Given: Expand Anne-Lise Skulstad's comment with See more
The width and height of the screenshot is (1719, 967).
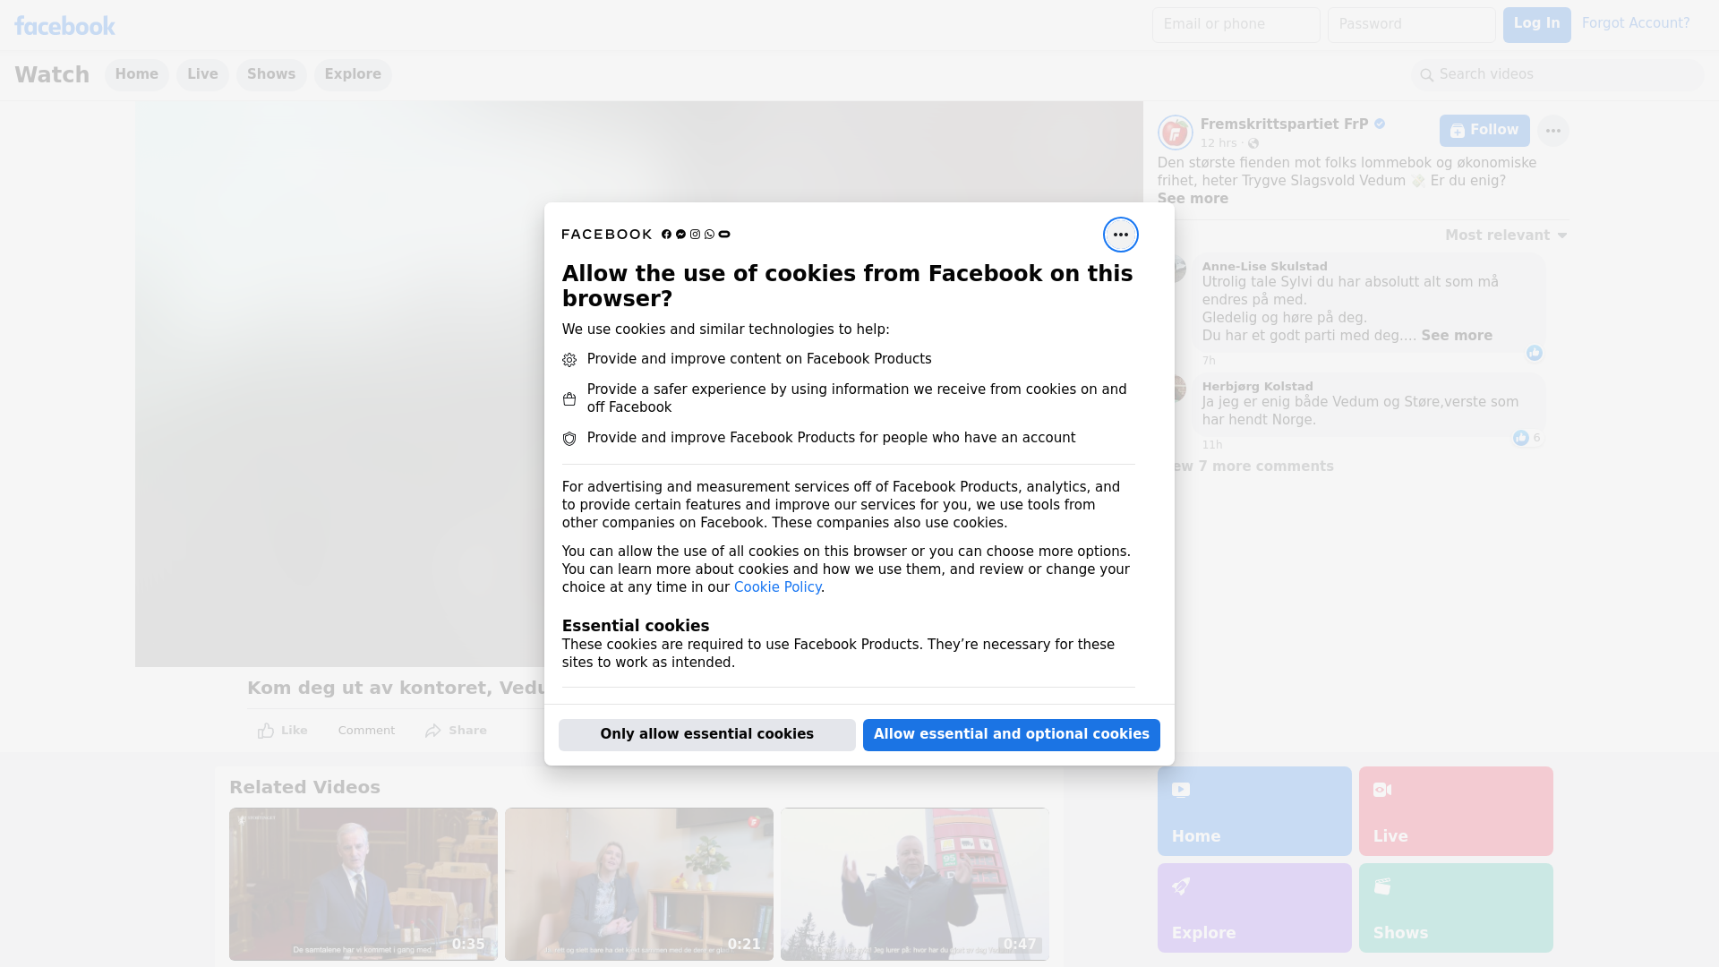Looking at the screenshot, I should click(x=1457, y=336).
